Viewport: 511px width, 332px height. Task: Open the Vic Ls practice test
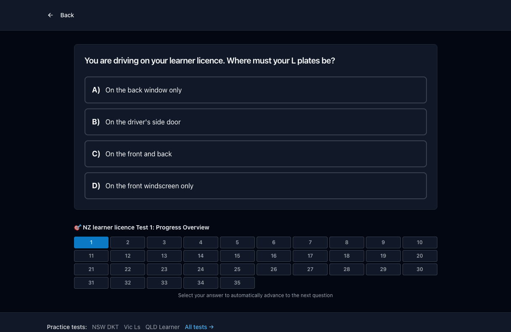tap(132, 327)
